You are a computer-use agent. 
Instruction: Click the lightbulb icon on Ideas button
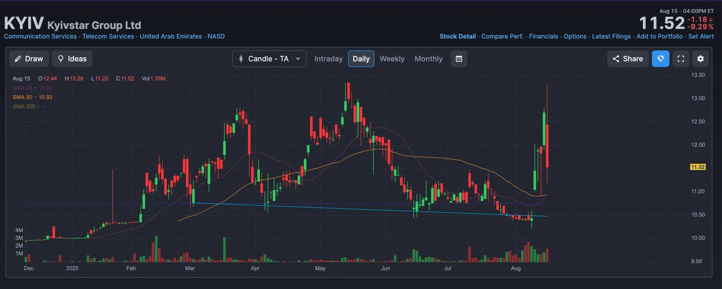(61, 59)
